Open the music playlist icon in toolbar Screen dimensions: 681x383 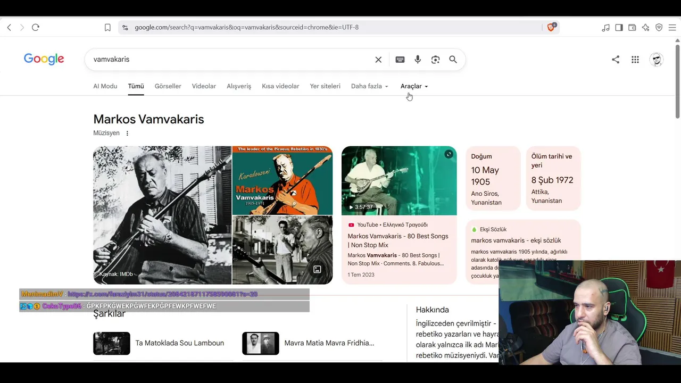pyautogui.click(x=605, y=27)
